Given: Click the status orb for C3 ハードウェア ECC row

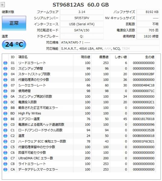Looking at the screenshot, I should (5, 141).
